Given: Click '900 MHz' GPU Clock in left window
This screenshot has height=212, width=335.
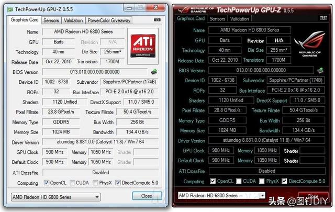Looking at the screenshot, I should 54,152.
